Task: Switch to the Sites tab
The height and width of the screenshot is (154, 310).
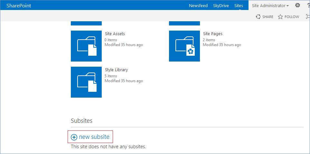Action: [239, 5]
